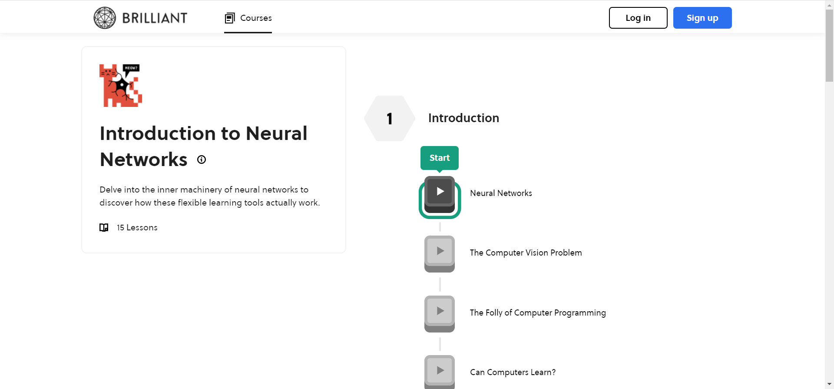Open The Computer Vision Problem title link
The width and height of the screenshot is (834, 389).
click(526, 253)
